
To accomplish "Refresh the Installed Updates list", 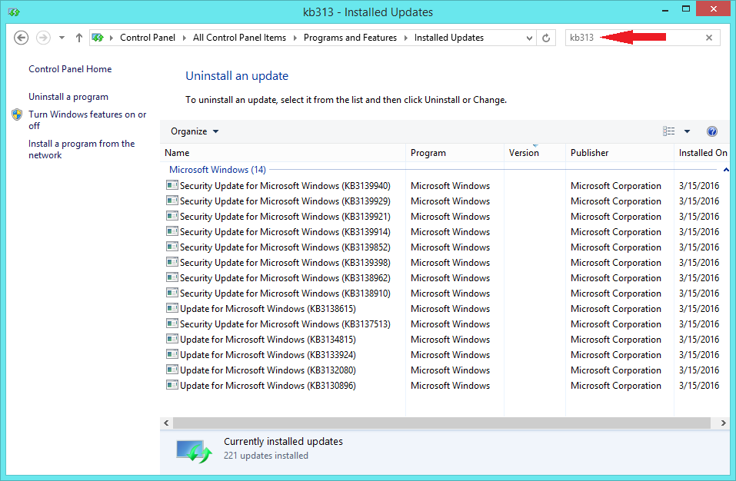I will coord(546,38).
